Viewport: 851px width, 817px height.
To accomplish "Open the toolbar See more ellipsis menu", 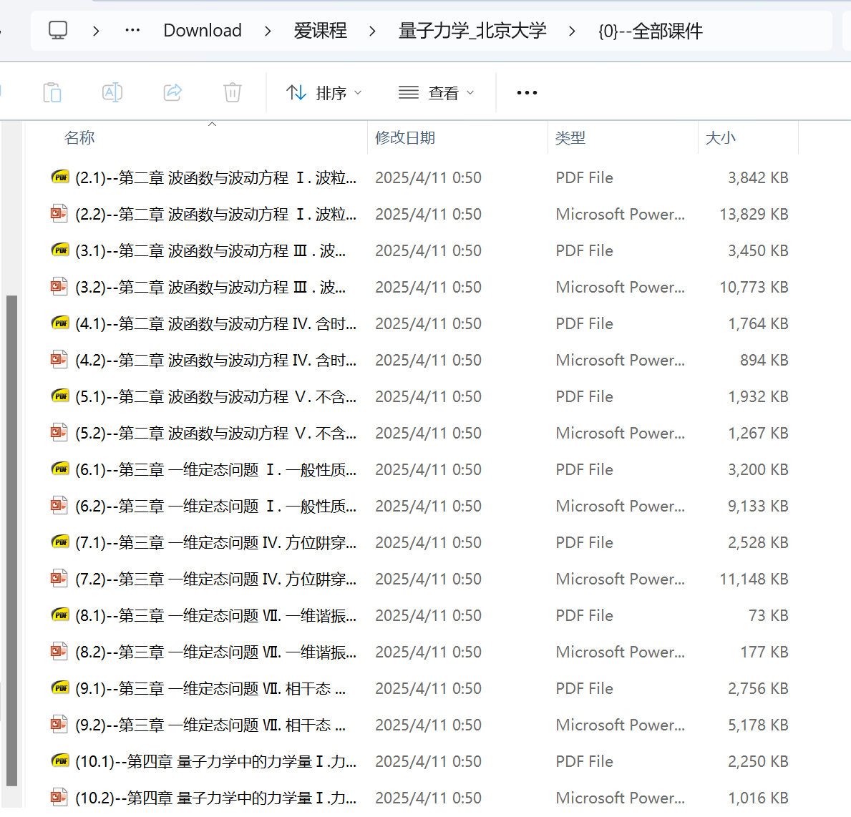I will pyautogui.click(x=527, y=93).
